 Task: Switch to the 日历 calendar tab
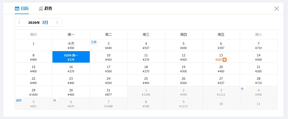22,8
